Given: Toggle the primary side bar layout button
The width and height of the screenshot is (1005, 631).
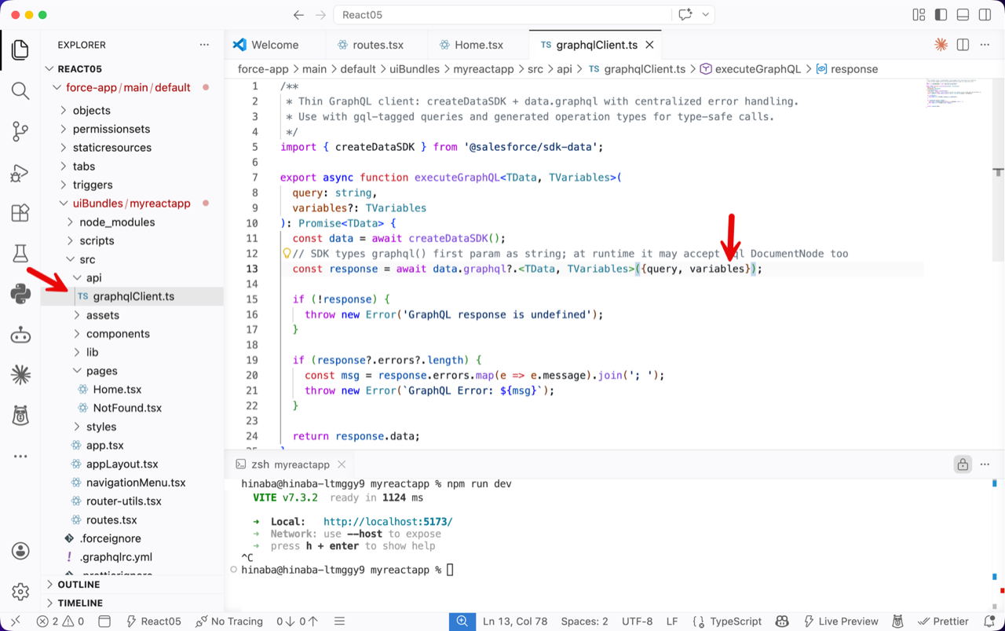Looking at the screenshot, I should click(x=941, y=15).
